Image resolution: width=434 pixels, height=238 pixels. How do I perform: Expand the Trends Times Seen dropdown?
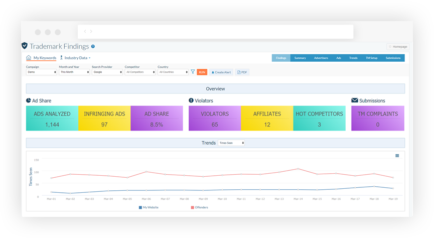click(x=231, y=143)
